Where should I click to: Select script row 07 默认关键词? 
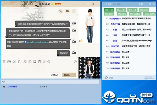click(x=129, y=52)
